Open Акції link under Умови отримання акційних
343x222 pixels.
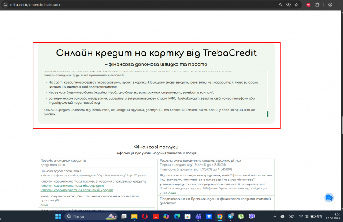pos(44,205)
